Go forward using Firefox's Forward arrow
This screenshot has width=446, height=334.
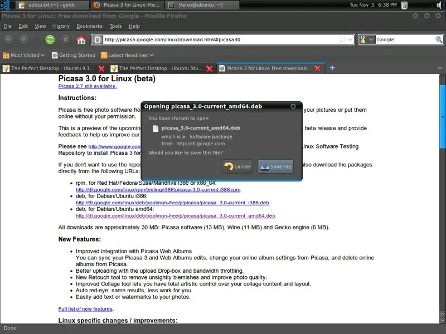(23, 40)
